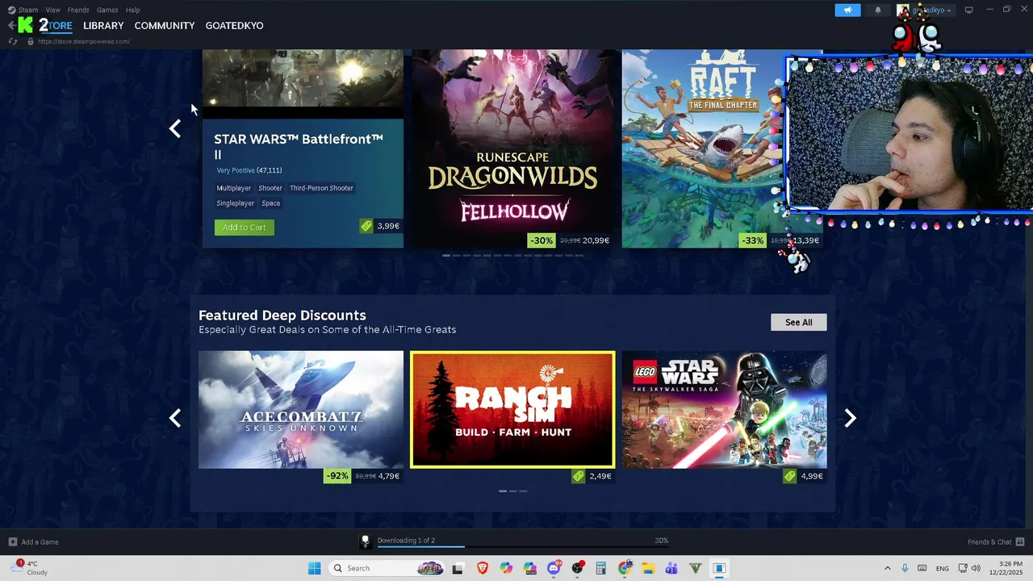Reload the store page icon
The height and width of the screenshot is (581, 1033).
point(14,41)
